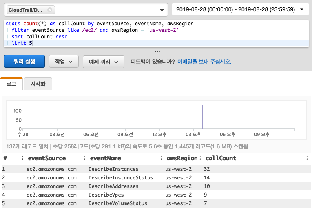Screen dimensions: 312x210
Task: Click the 137개 레코드 일치 status text
Action: (x=27, y=146)
